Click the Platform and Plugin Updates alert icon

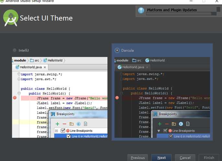point(141,10)
